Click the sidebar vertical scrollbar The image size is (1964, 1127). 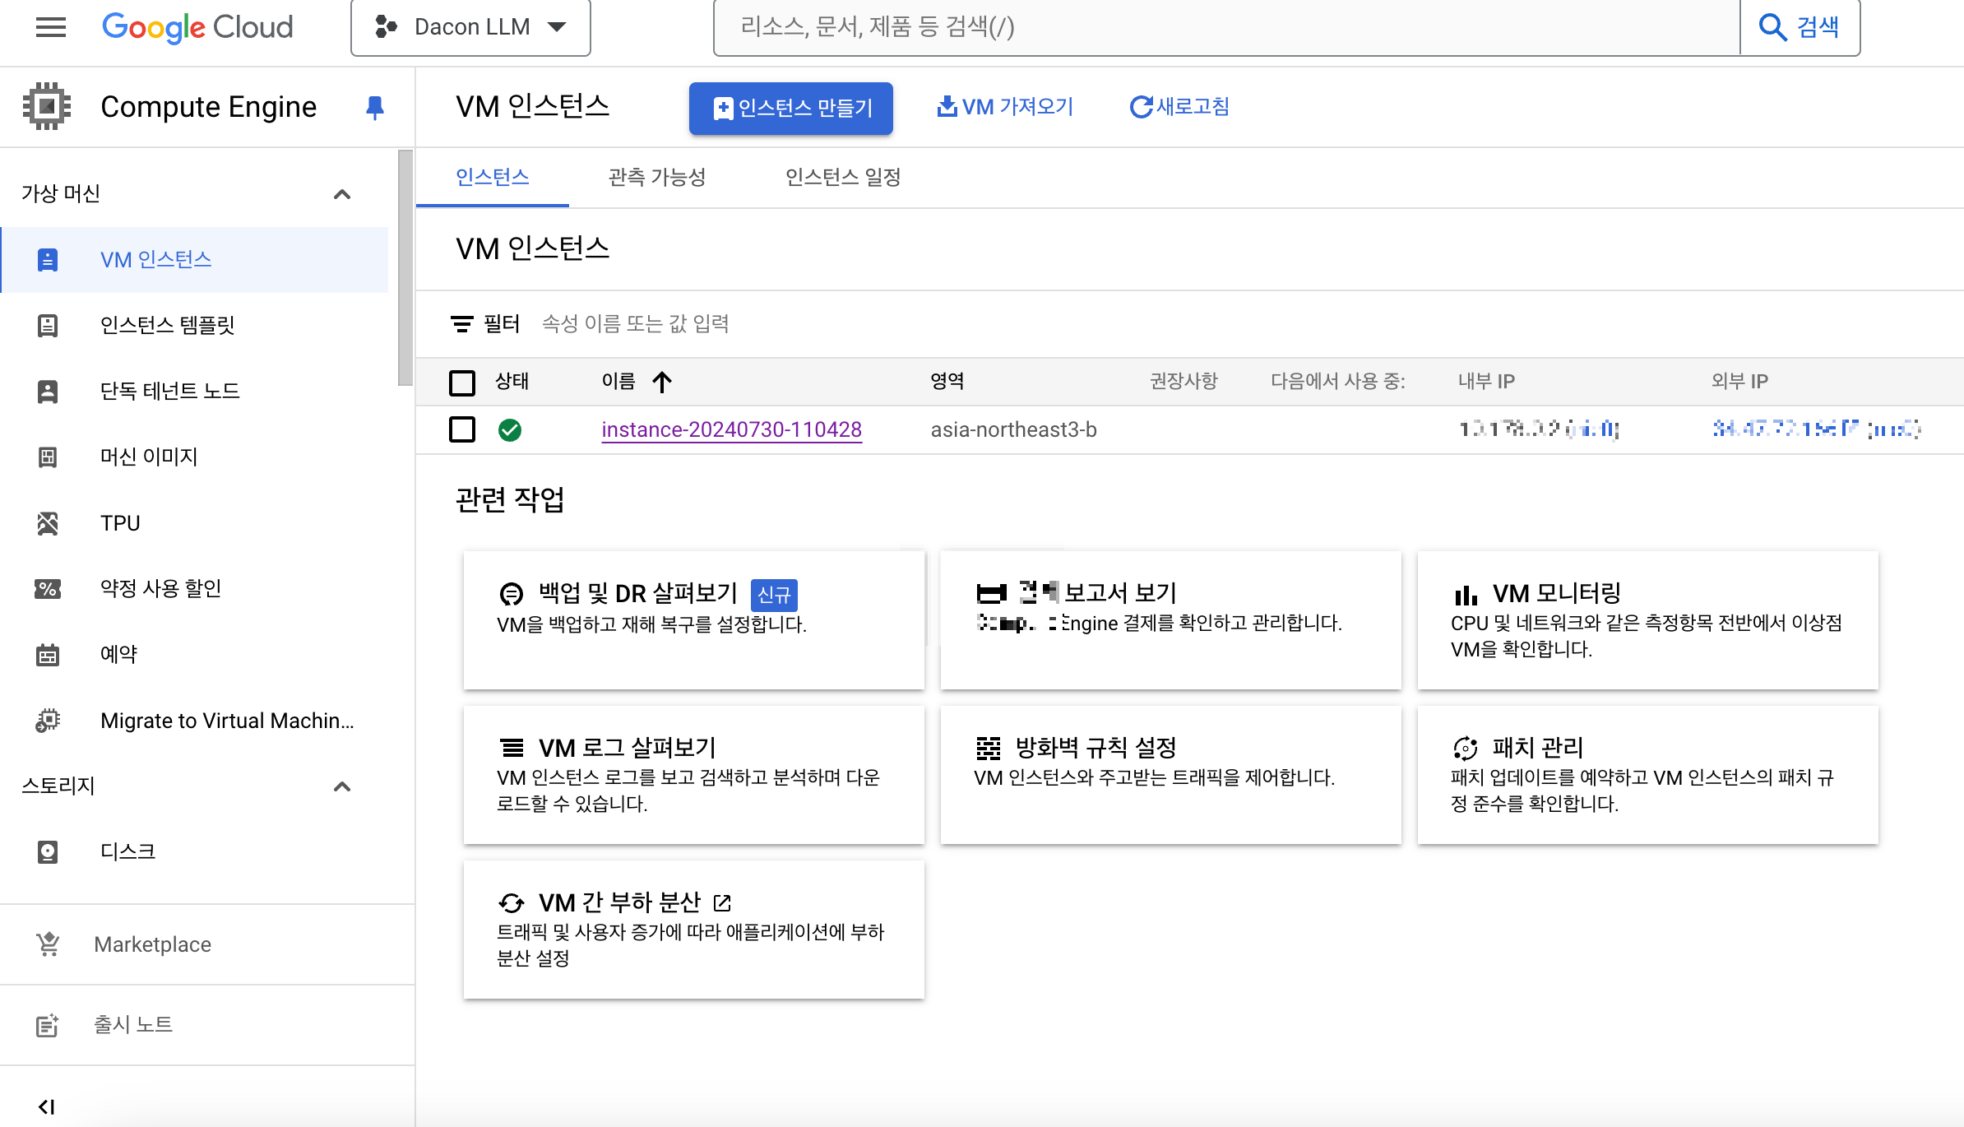click(405, 268)
